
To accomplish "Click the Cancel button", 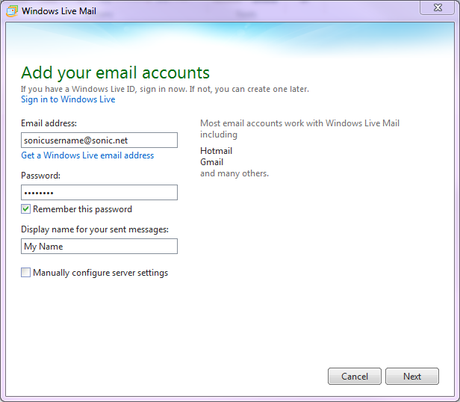I will click(355, 376).
